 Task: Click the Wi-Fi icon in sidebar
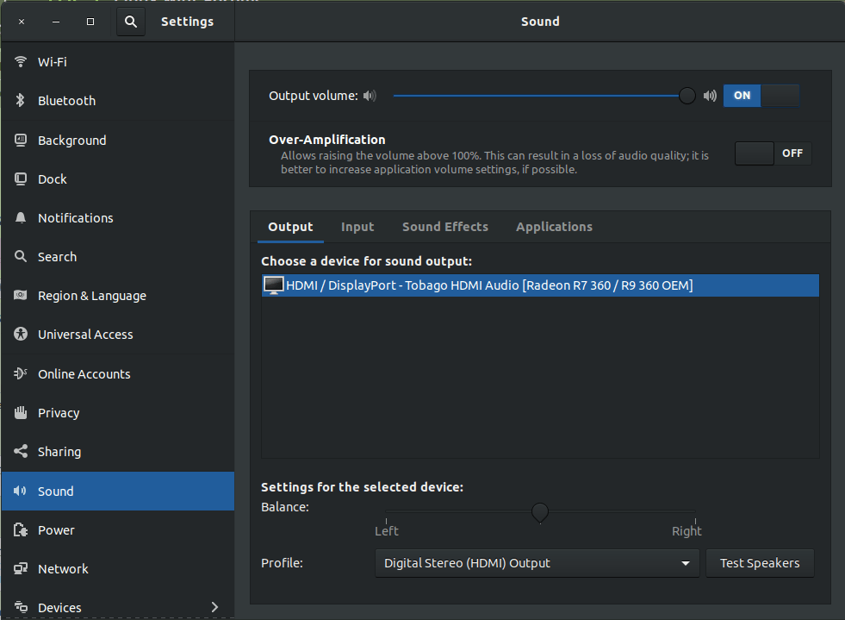21,62
